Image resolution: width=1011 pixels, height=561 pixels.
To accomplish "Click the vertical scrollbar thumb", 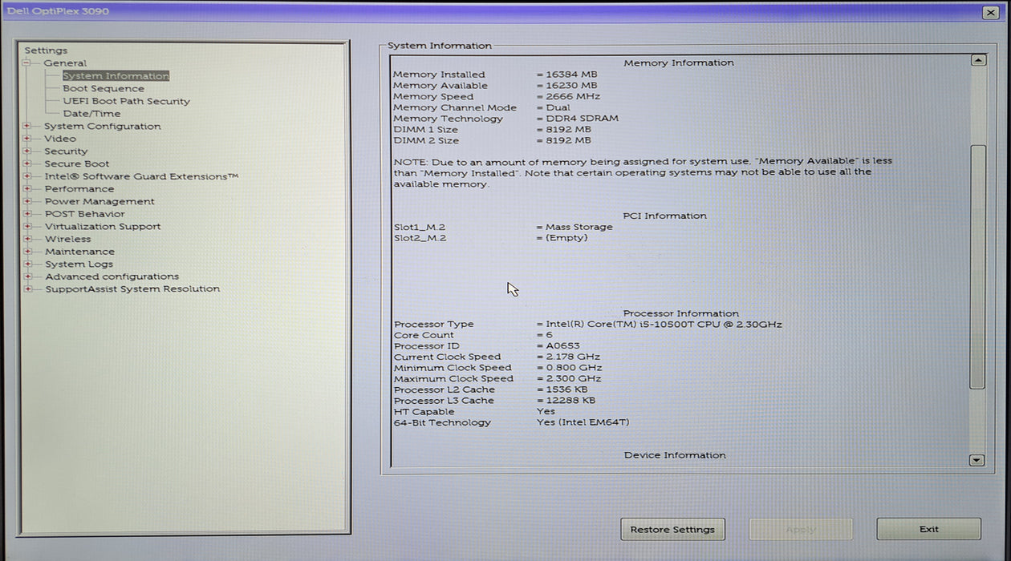I will 976,267.
